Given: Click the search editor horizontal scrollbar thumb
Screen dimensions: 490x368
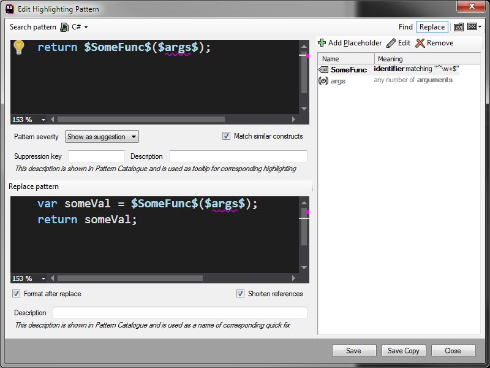Looking at the screenshot, I should tap(141, 119).
